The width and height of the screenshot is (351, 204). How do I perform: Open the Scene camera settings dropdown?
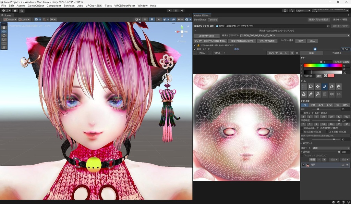tap(180, 20)
